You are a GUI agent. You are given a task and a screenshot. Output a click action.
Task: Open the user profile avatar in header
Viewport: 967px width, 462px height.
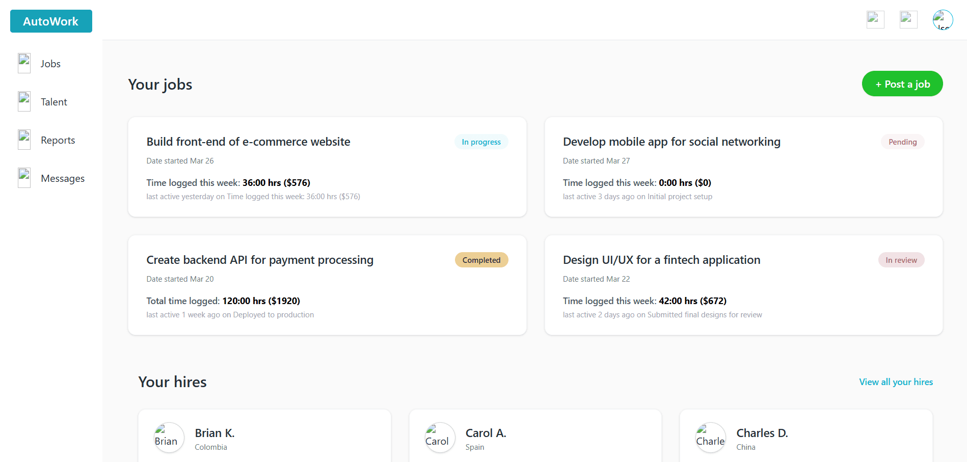pos(943,20)
